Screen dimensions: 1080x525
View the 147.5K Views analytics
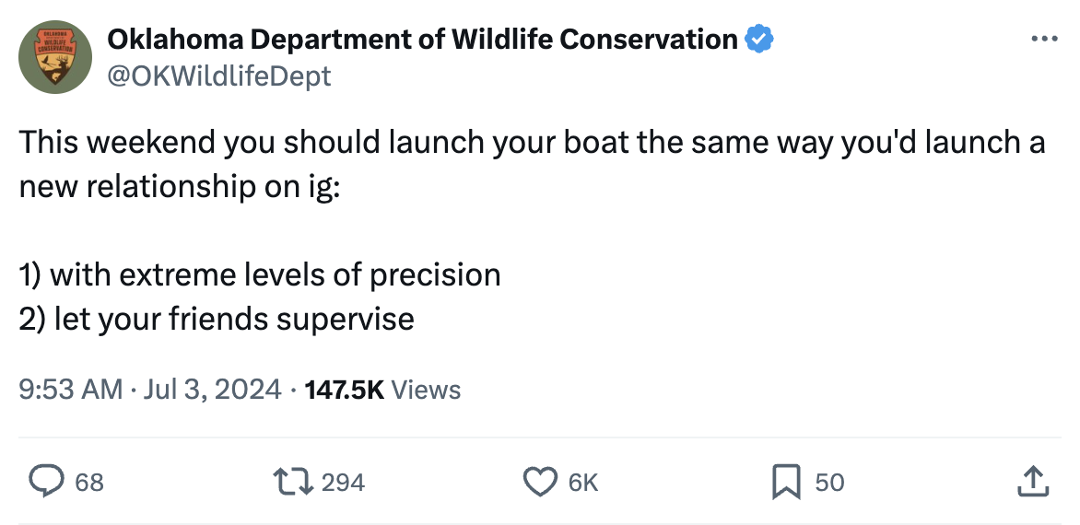pos(382,390)
